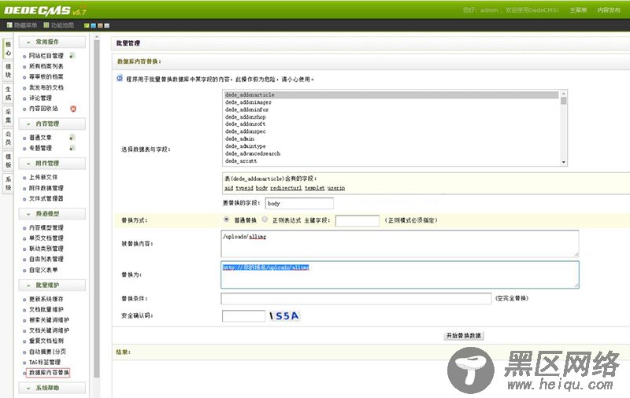The width and height of the screenshot is (630, 398).
Task: Open 功能地图 function map
Action: tap(58, 25)
